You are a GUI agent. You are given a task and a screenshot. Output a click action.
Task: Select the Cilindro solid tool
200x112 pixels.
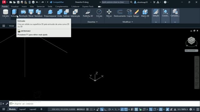click(x=6, y=13)
